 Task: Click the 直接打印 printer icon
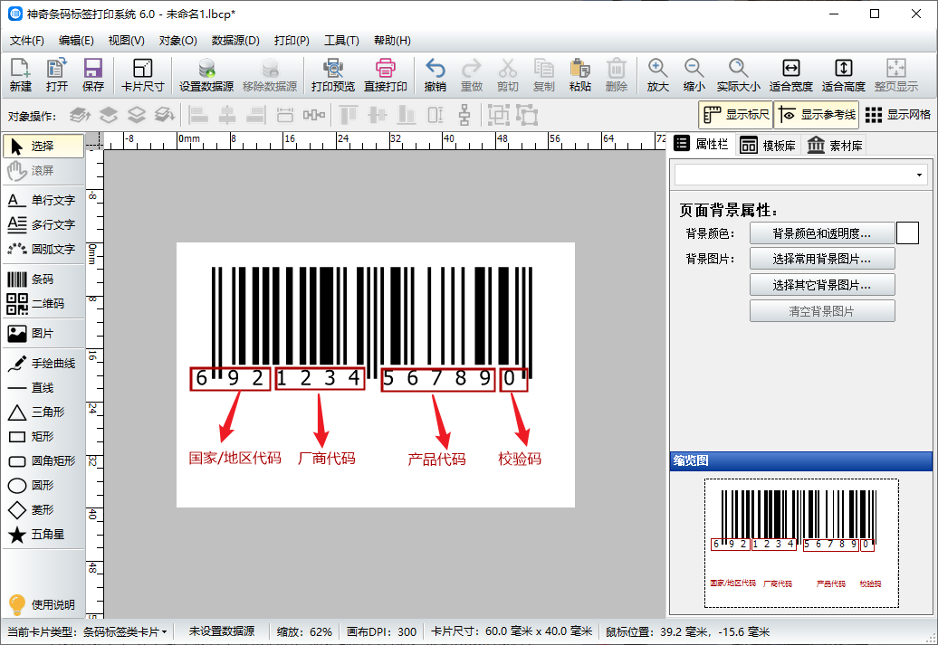pos(386,75)
